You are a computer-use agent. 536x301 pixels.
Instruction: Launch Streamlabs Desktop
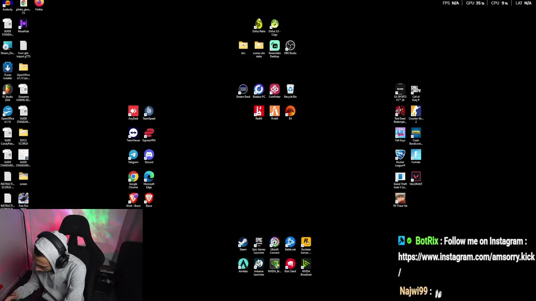pos(274,49)
